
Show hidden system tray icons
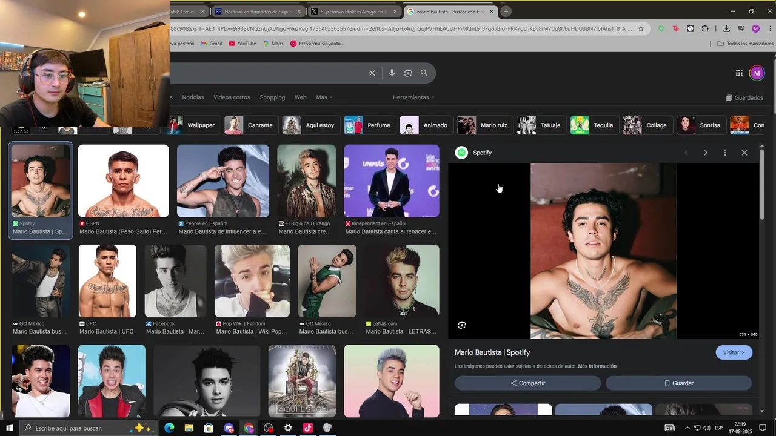click(687, 428)
